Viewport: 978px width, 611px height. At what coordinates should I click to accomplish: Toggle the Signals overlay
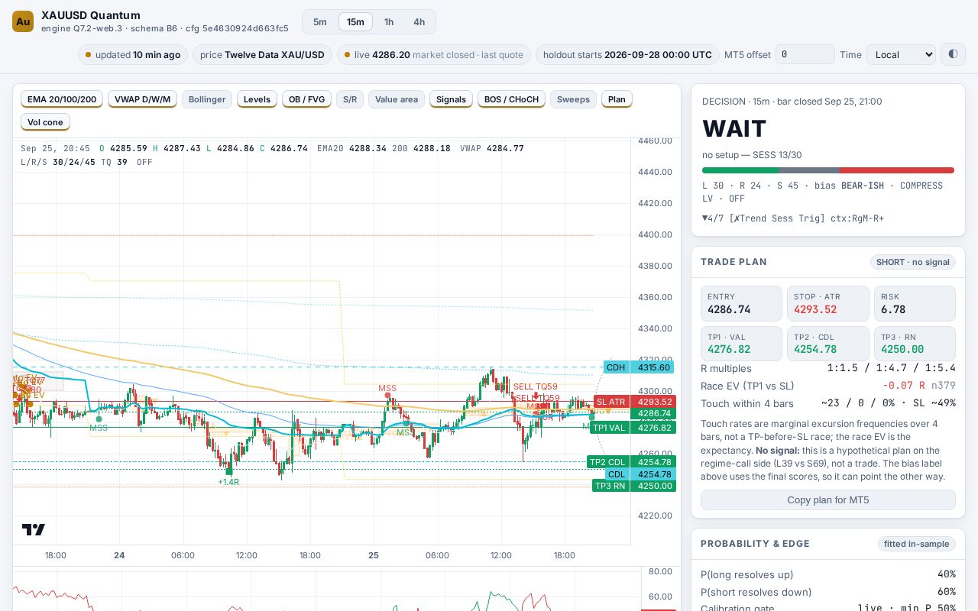coord(451,99)
